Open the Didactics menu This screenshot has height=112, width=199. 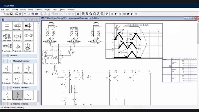pos(39,10)
